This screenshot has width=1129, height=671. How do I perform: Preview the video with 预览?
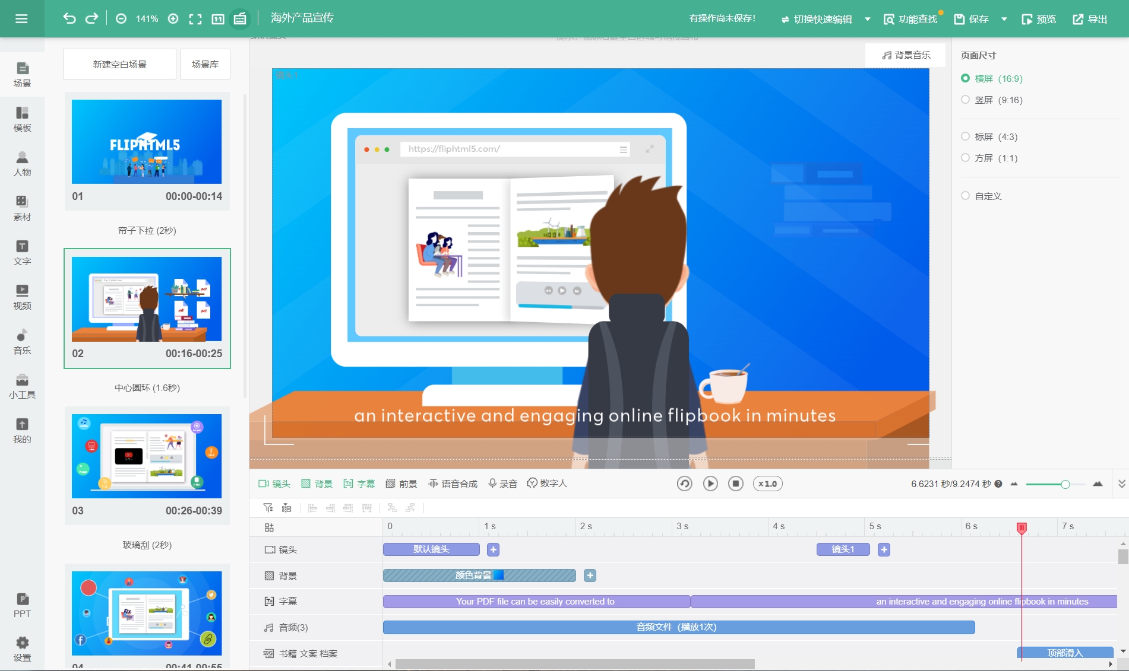[1039, 19]
